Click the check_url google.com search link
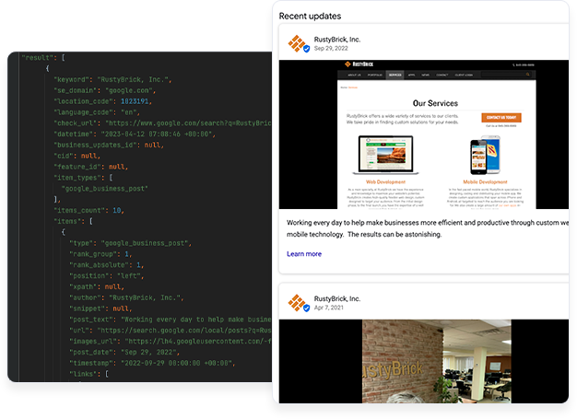This screenshot has width=577, height=419. 188,123
